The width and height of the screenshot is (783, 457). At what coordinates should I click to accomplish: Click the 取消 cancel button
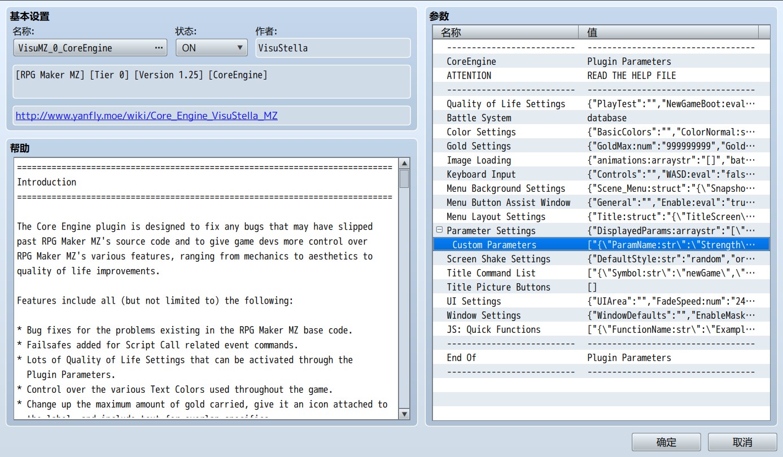pyautogui.click(x=742, y=442)
